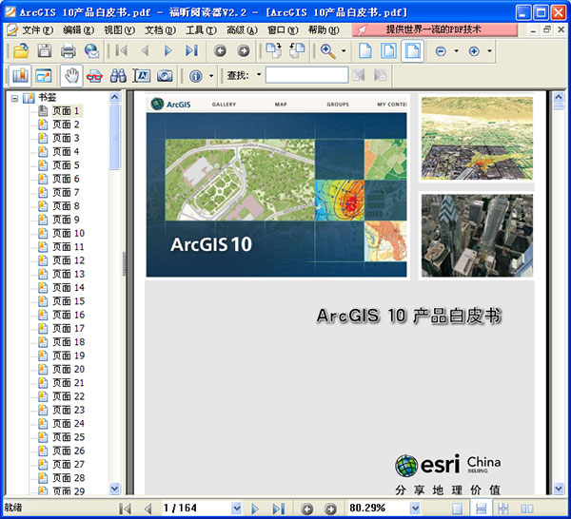Go to next page in status bar
This screenshot has height=519, width=571.
pyautogui.click(x=255, y=509)
